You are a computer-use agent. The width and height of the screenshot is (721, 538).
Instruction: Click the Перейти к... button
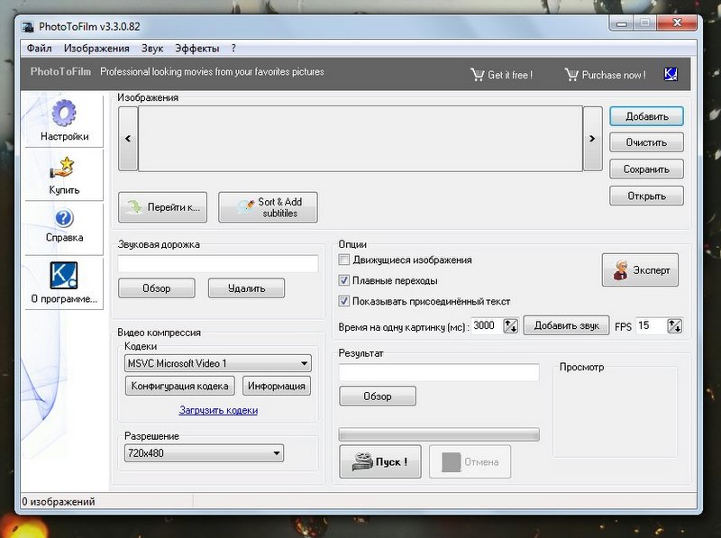coord(163,207)
